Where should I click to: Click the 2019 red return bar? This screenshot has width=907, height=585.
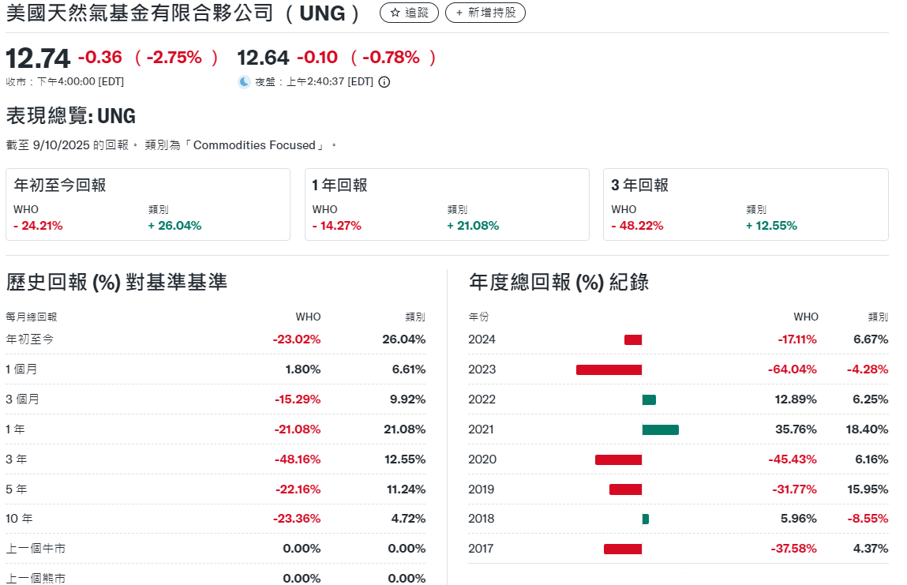coord(625,489)
